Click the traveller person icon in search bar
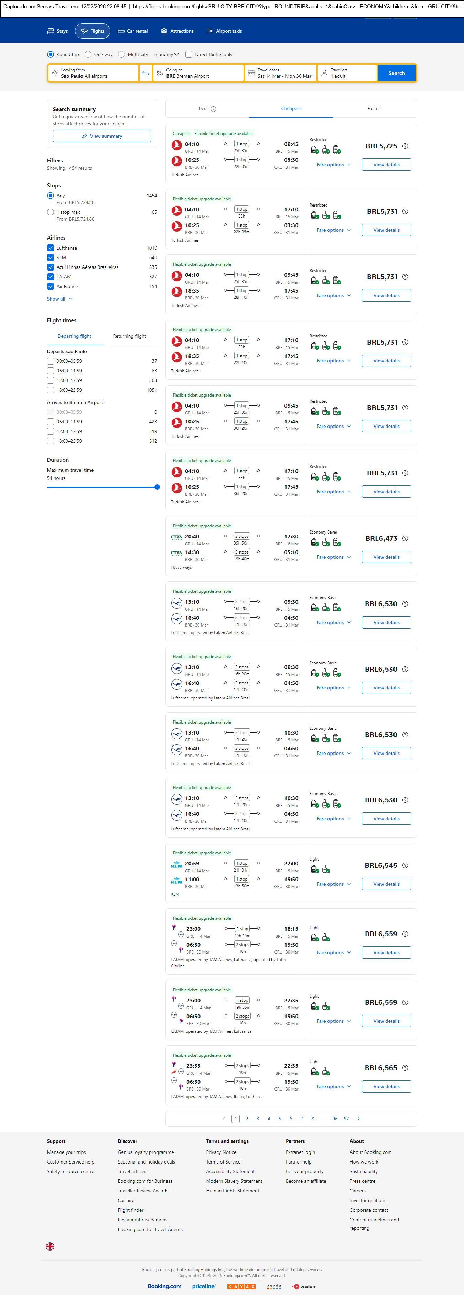 324,73
